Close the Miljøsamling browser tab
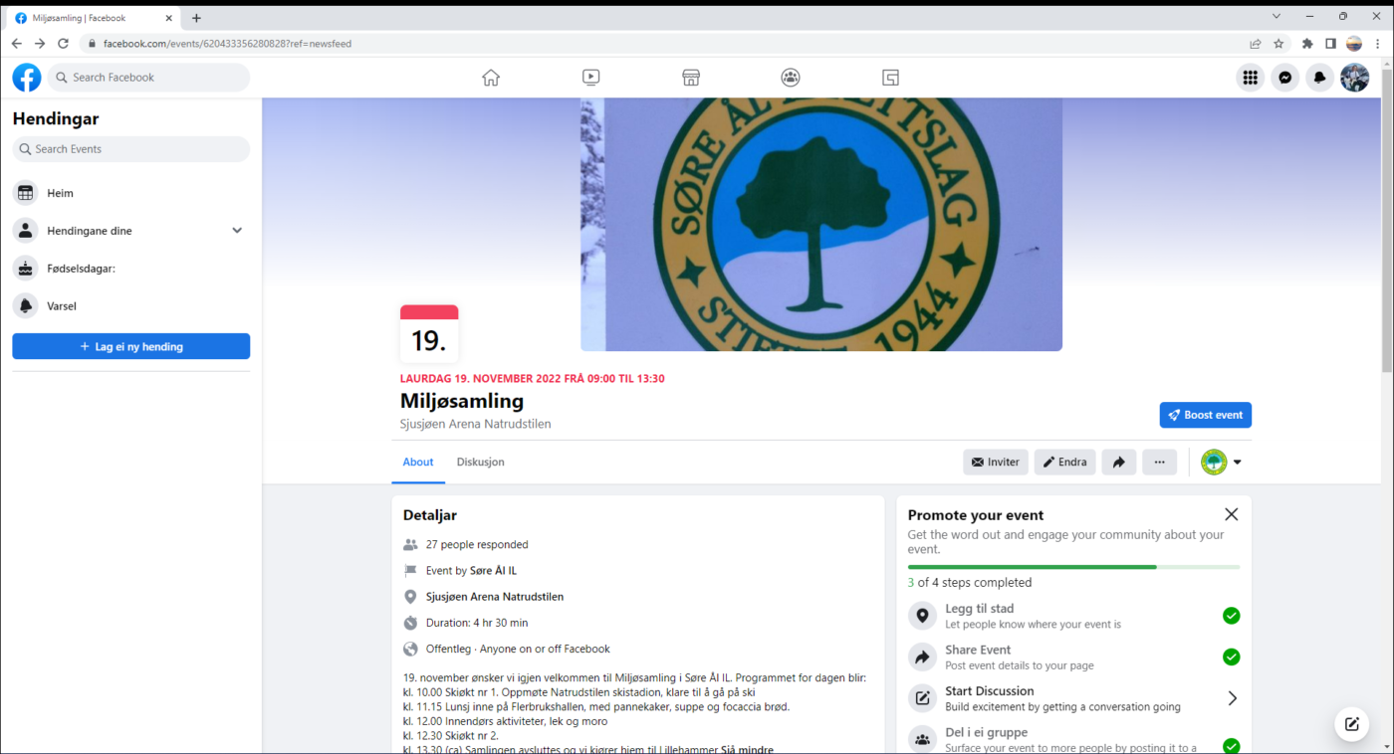1394x754 pixels. point(169,18)
